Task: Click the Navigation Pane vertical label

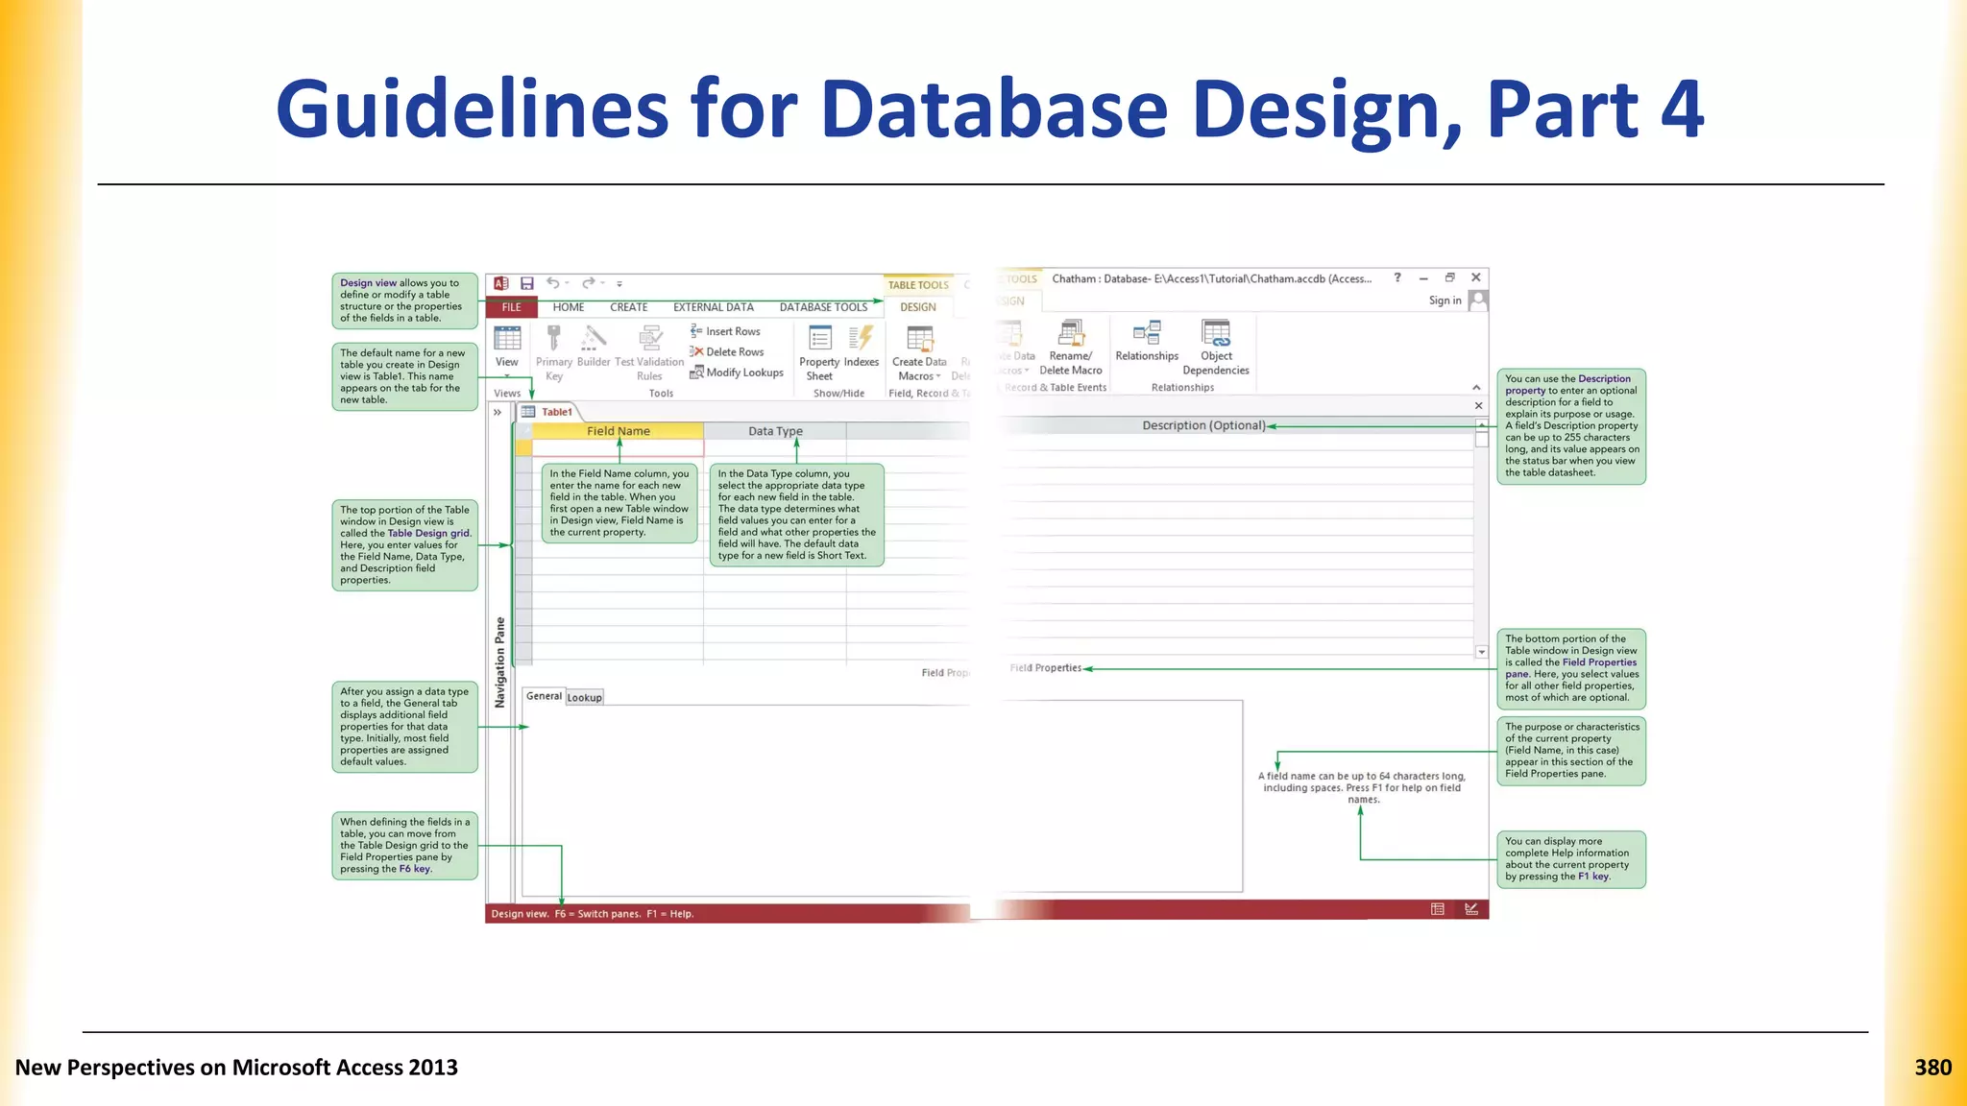Action: (499, 662)
